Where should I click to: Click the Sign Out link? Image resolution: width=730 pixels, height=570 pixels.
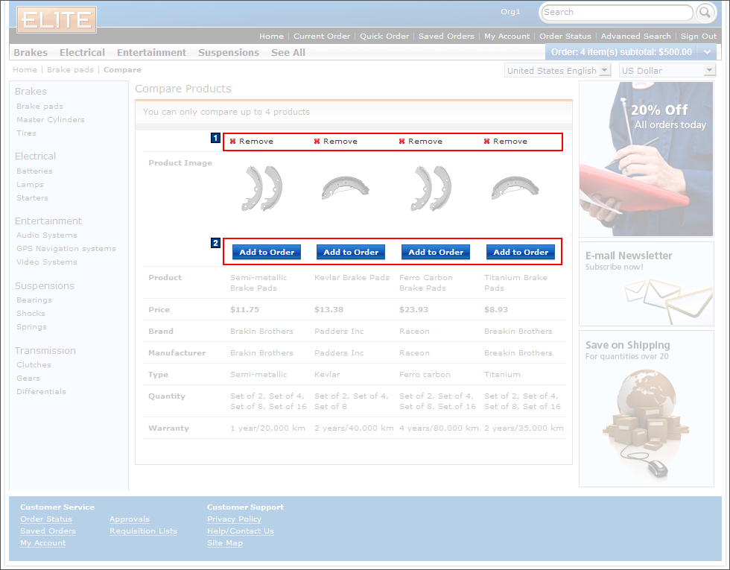coord(698,35)
